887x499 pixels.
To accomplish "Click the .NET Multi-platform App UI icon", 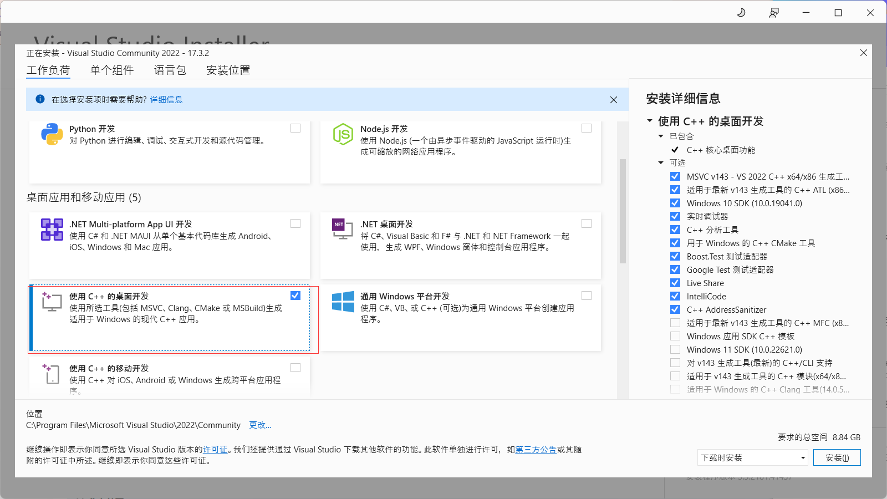I will pyautogui.click(x=52, y=230).
